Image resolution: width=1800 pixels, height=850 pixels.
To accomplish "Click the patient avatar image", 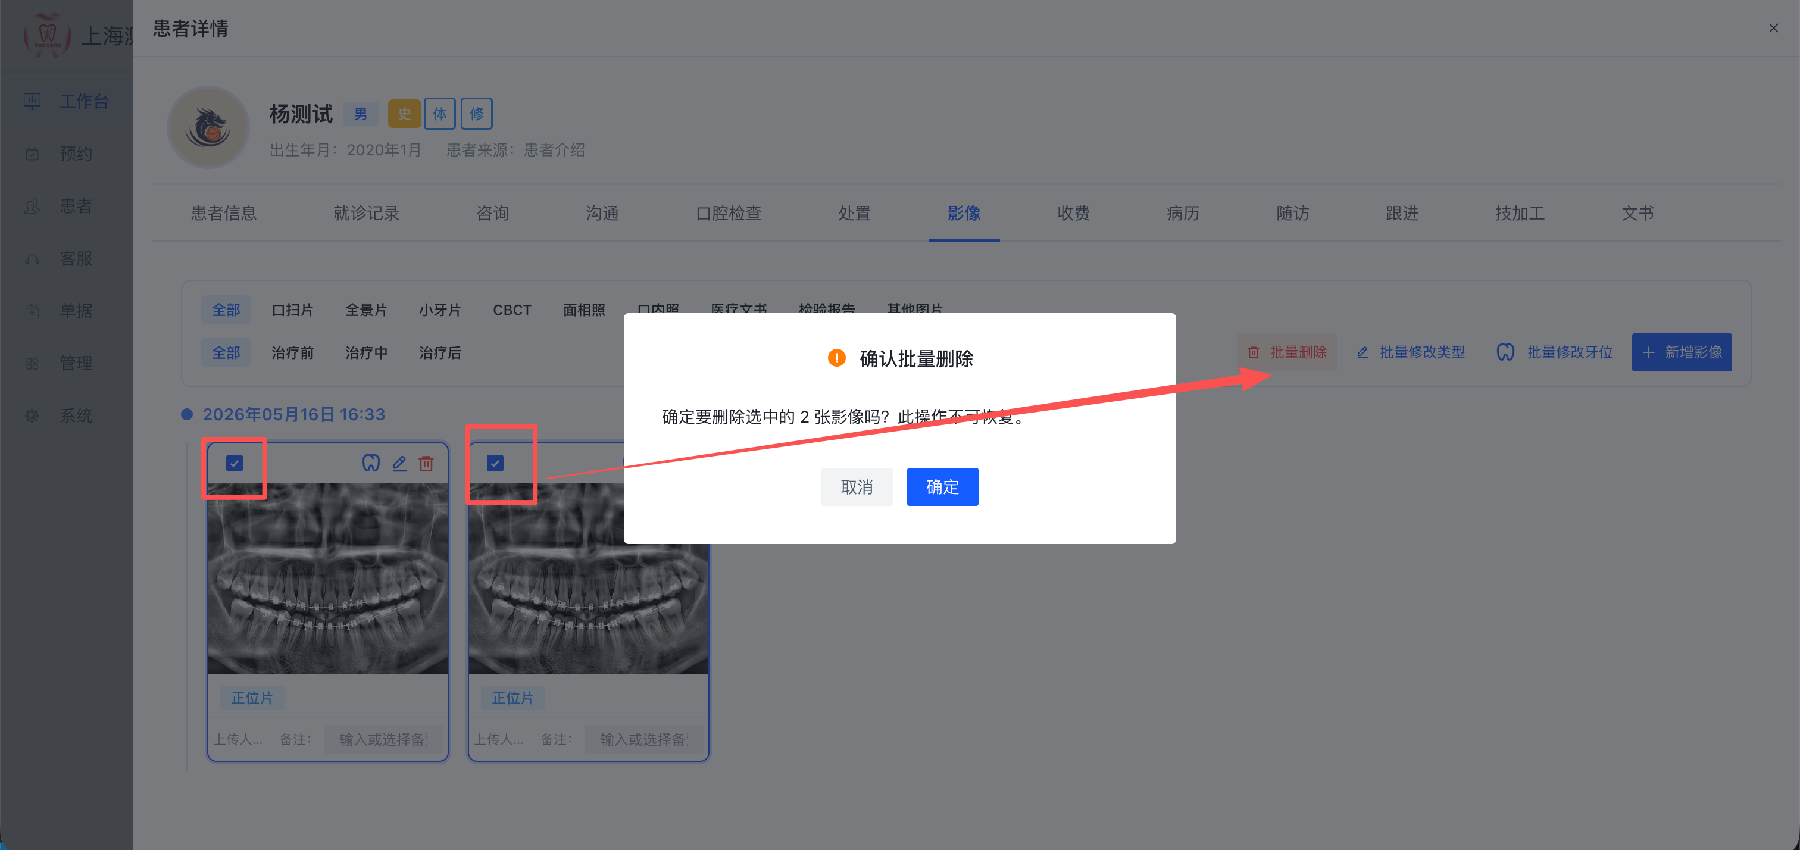I will [208, 127].
